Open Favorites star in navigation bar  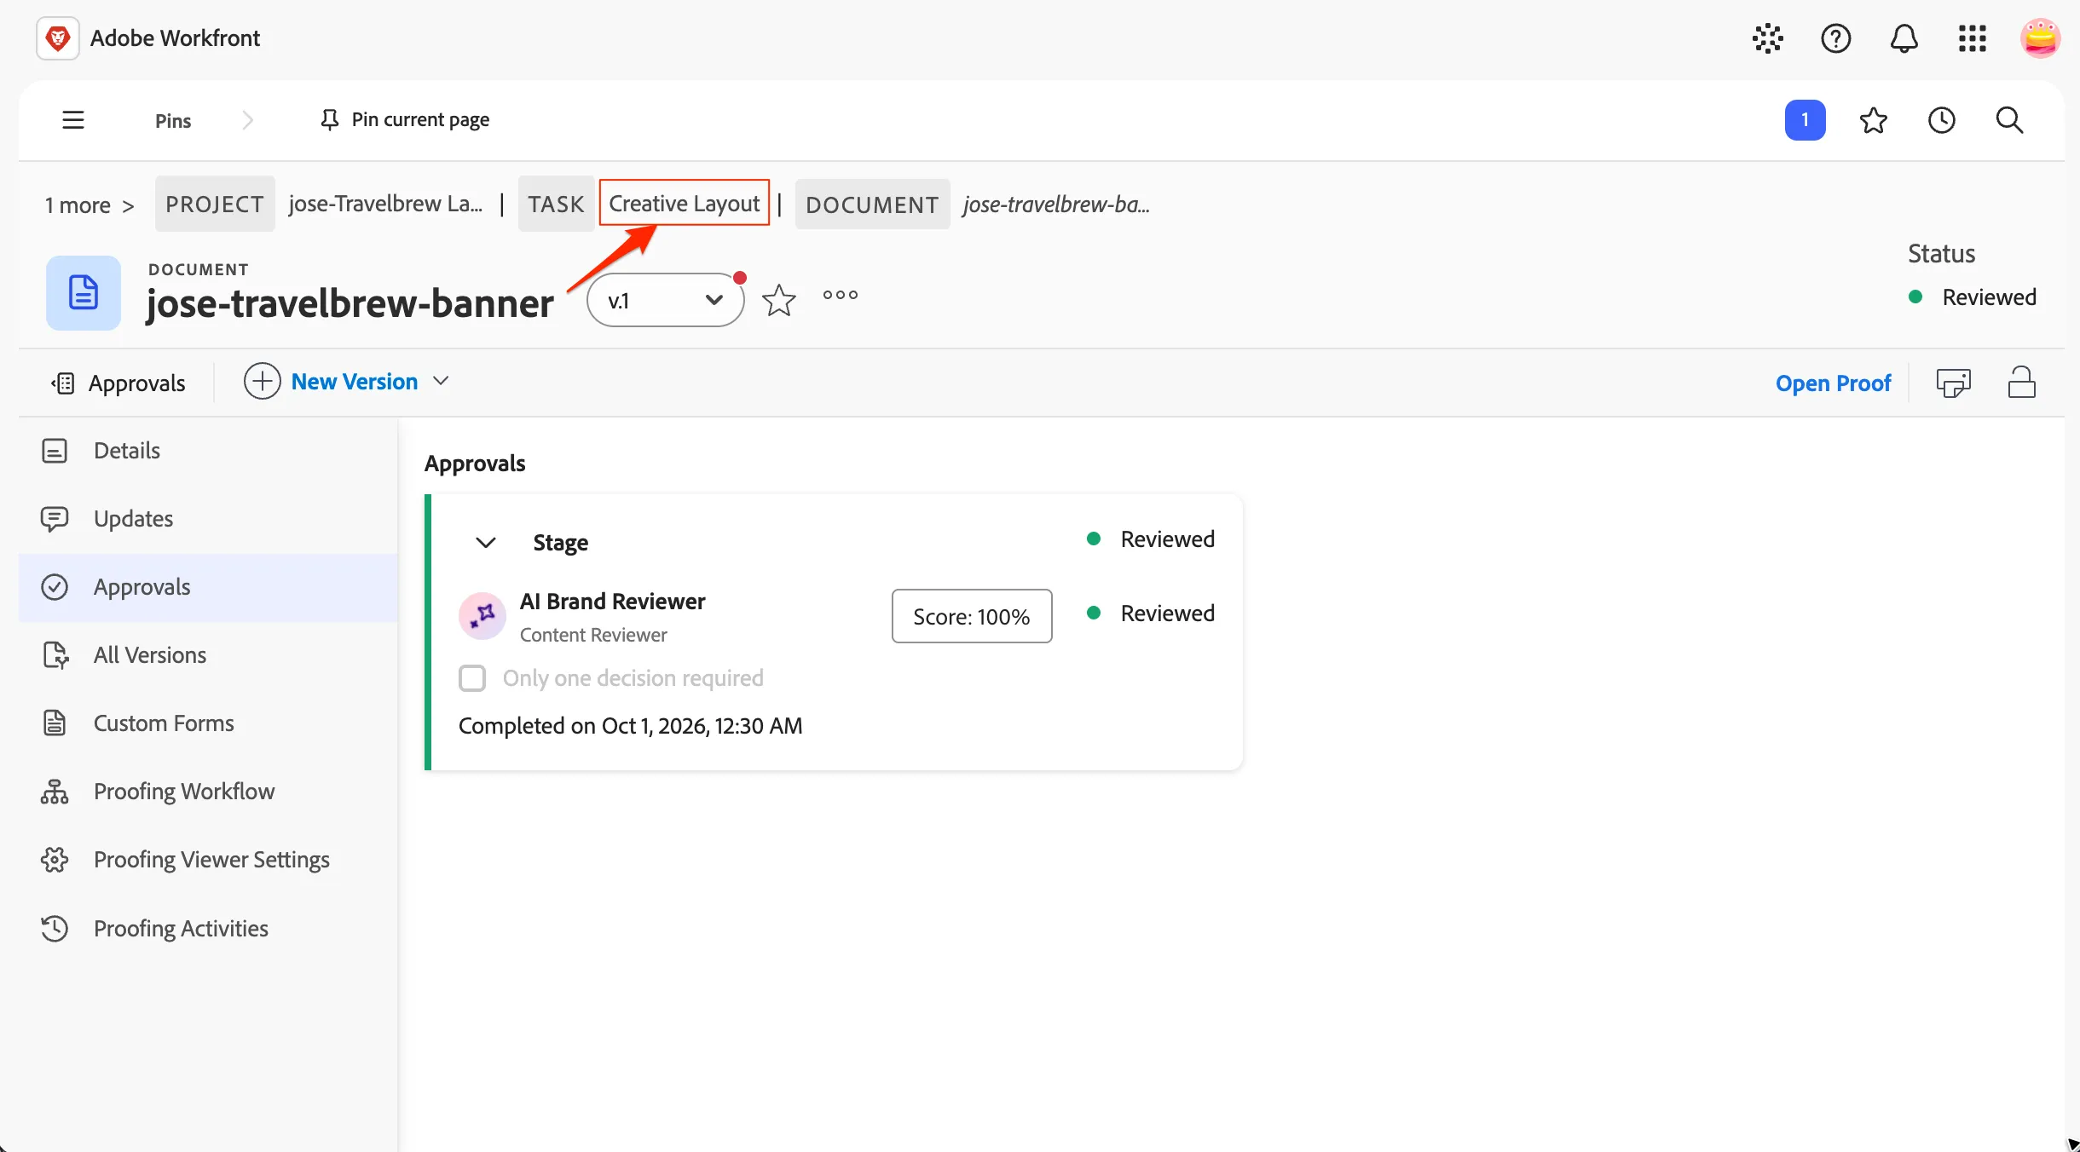point(1873,120)
